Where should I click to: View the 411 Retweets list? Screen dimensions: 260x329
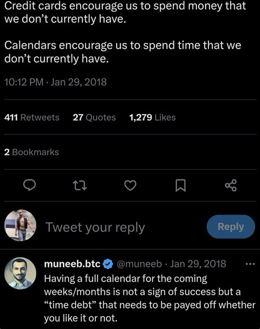click(32, 117)
